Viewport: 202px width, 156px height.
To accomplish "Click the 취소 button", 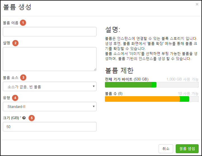I will coord(166,149).
